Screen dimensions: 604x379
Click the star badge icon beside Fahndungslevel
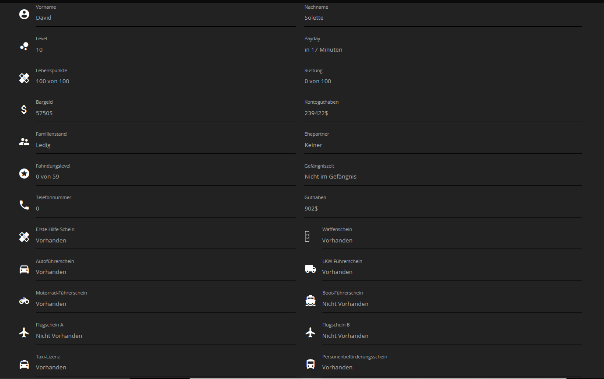[24, 173]
